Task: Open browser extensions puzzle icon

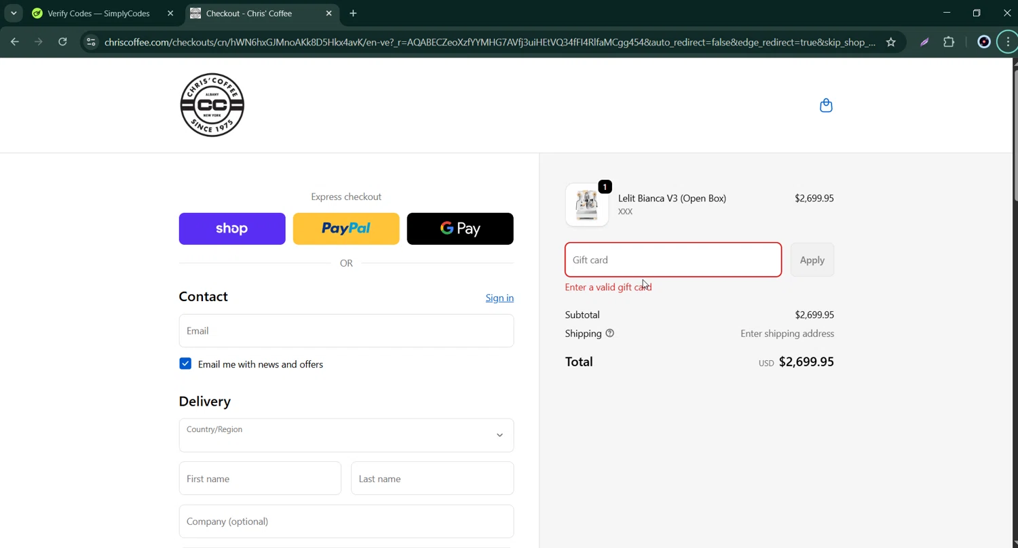Action: [949, 42]
